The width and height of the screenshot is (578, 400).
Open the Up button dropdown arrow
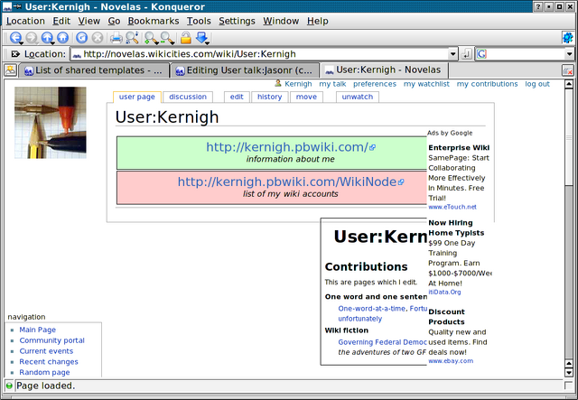click(x=52, y=42)
